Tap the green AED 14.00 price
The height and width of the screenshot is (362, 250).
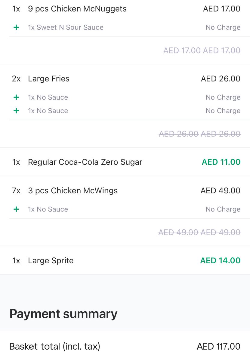[x=221, y=261]
